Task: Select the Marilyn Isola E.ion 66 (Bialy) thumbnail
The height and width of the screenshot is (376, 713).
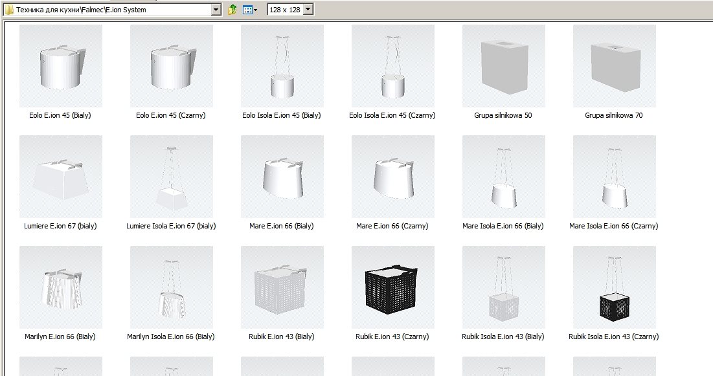Action: (x=172, y=287)
